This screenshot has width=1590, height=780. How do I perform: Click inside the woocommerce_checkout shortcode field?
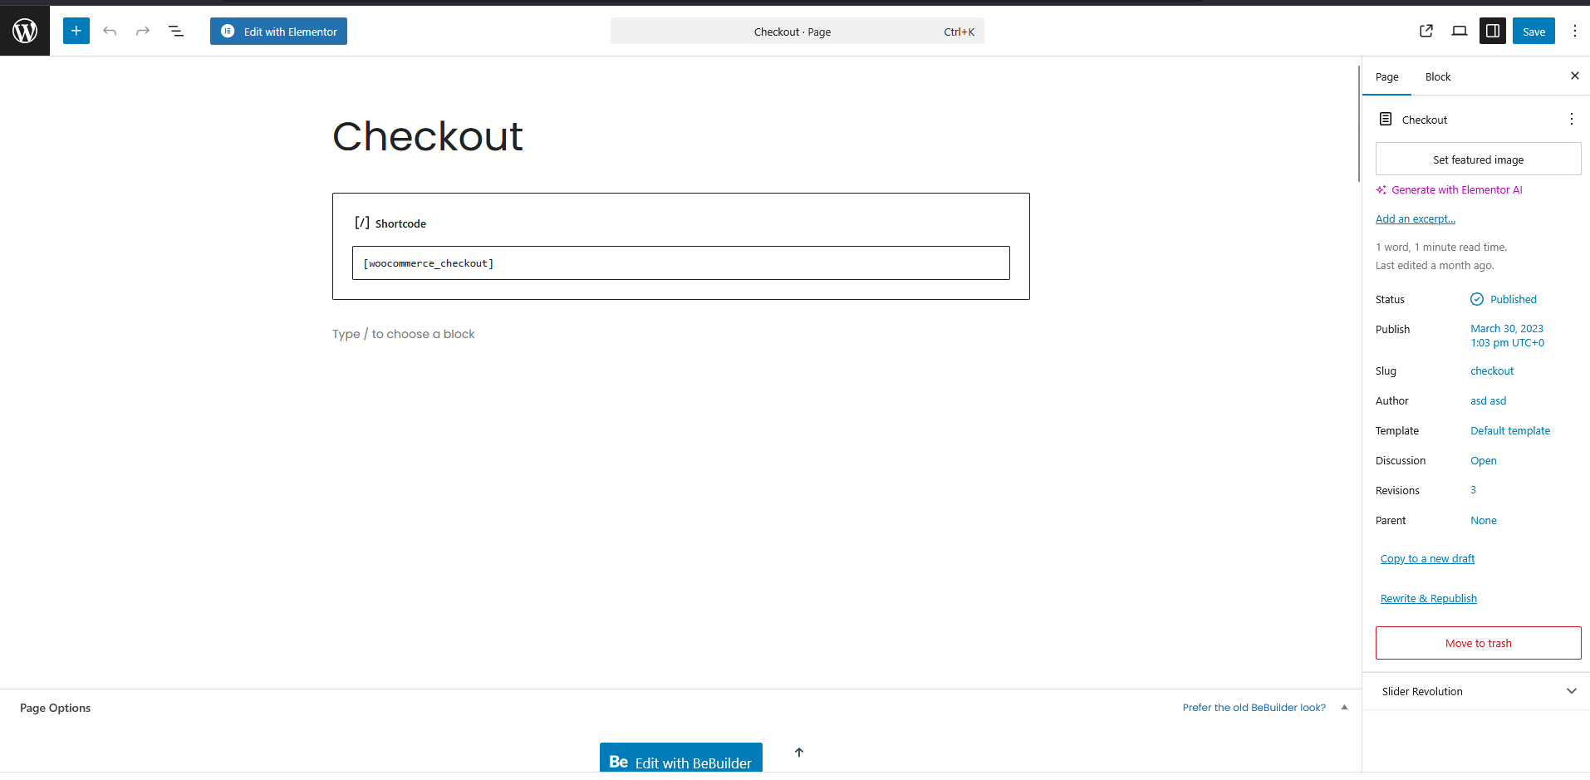[680, 263]
